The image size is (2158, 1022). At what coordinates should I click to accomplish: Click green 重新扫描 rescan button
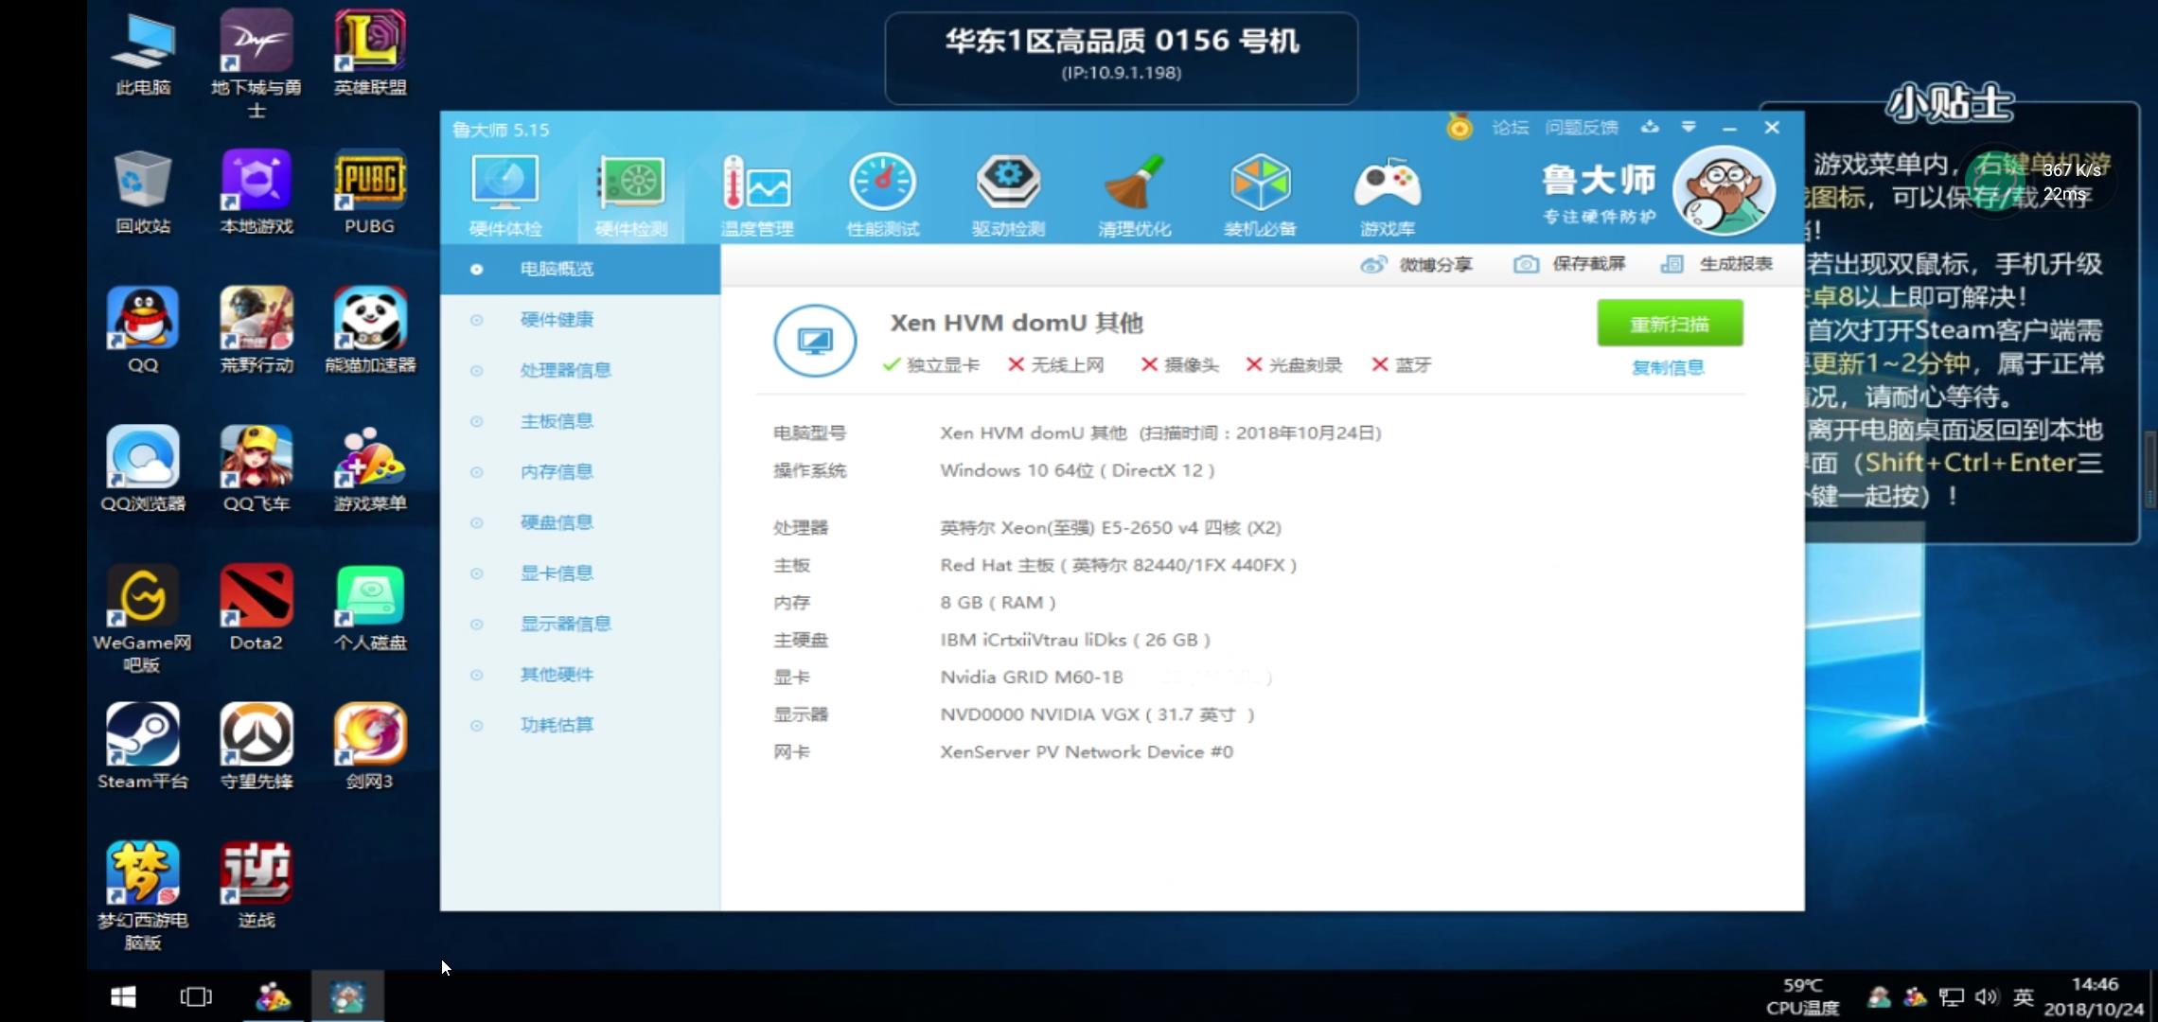[x=1670, y=325]
